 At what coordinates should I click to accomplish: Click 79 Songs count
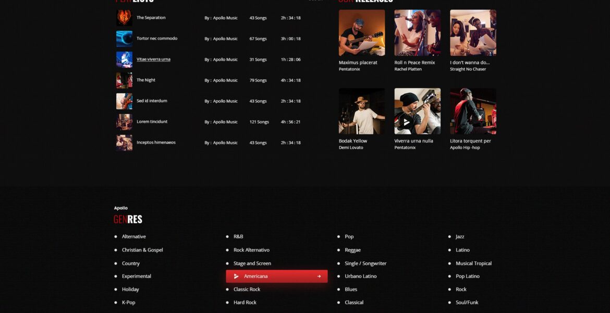[258, 80]
